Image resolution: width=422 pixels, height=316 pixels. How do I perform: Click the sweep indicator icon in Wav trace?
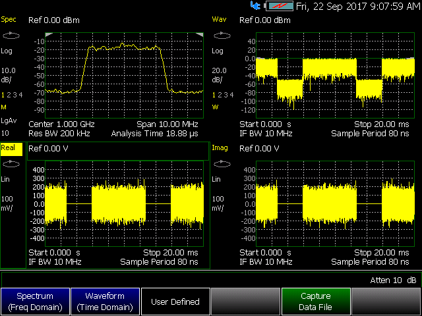coord(222,36)
